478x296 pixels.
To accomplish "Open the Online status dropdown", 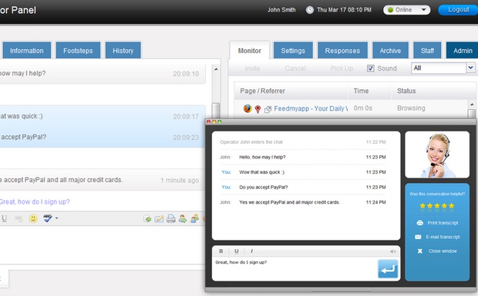I will click(x=406, y=10).
